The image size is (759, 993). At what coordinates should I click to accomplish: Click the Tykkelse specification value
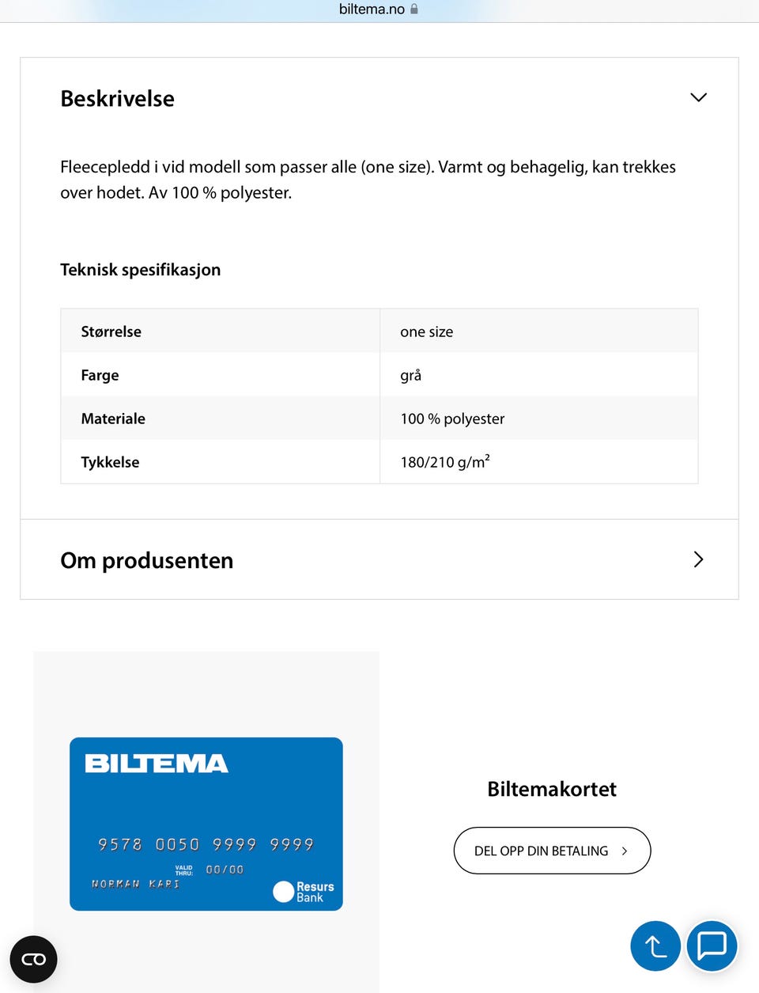point(445,461)
